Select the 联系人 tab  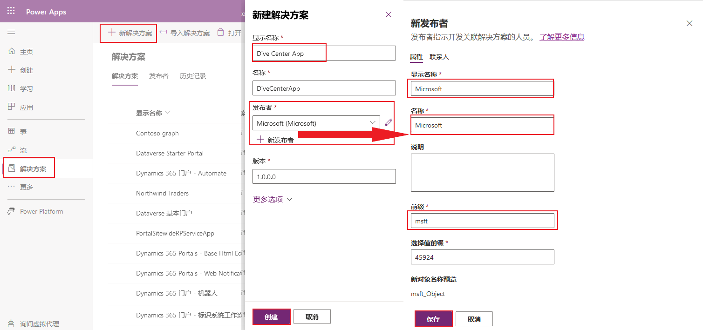point(439,57)
